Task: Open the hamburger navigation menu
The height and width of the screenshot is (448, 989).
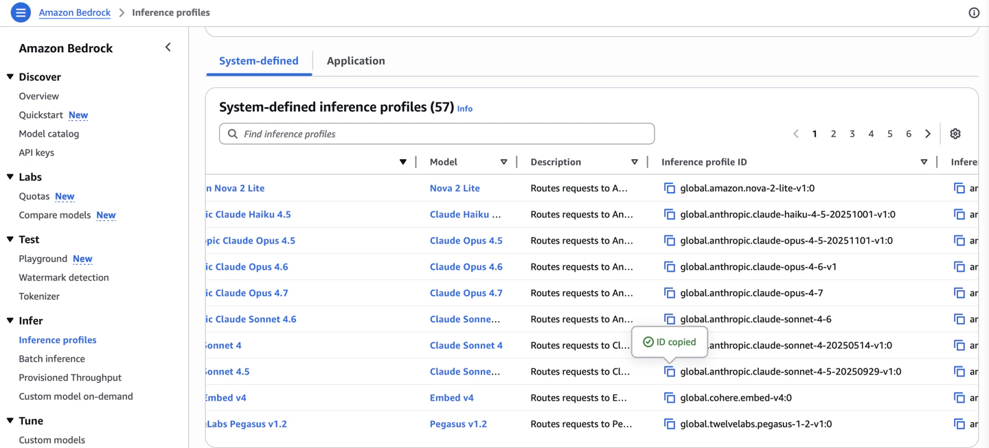Action: pyautogui.click(x=21, y=12)
